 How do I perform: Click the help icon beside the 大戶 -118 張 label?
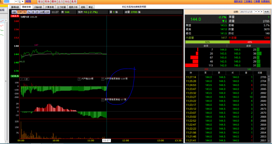point(103,79)
